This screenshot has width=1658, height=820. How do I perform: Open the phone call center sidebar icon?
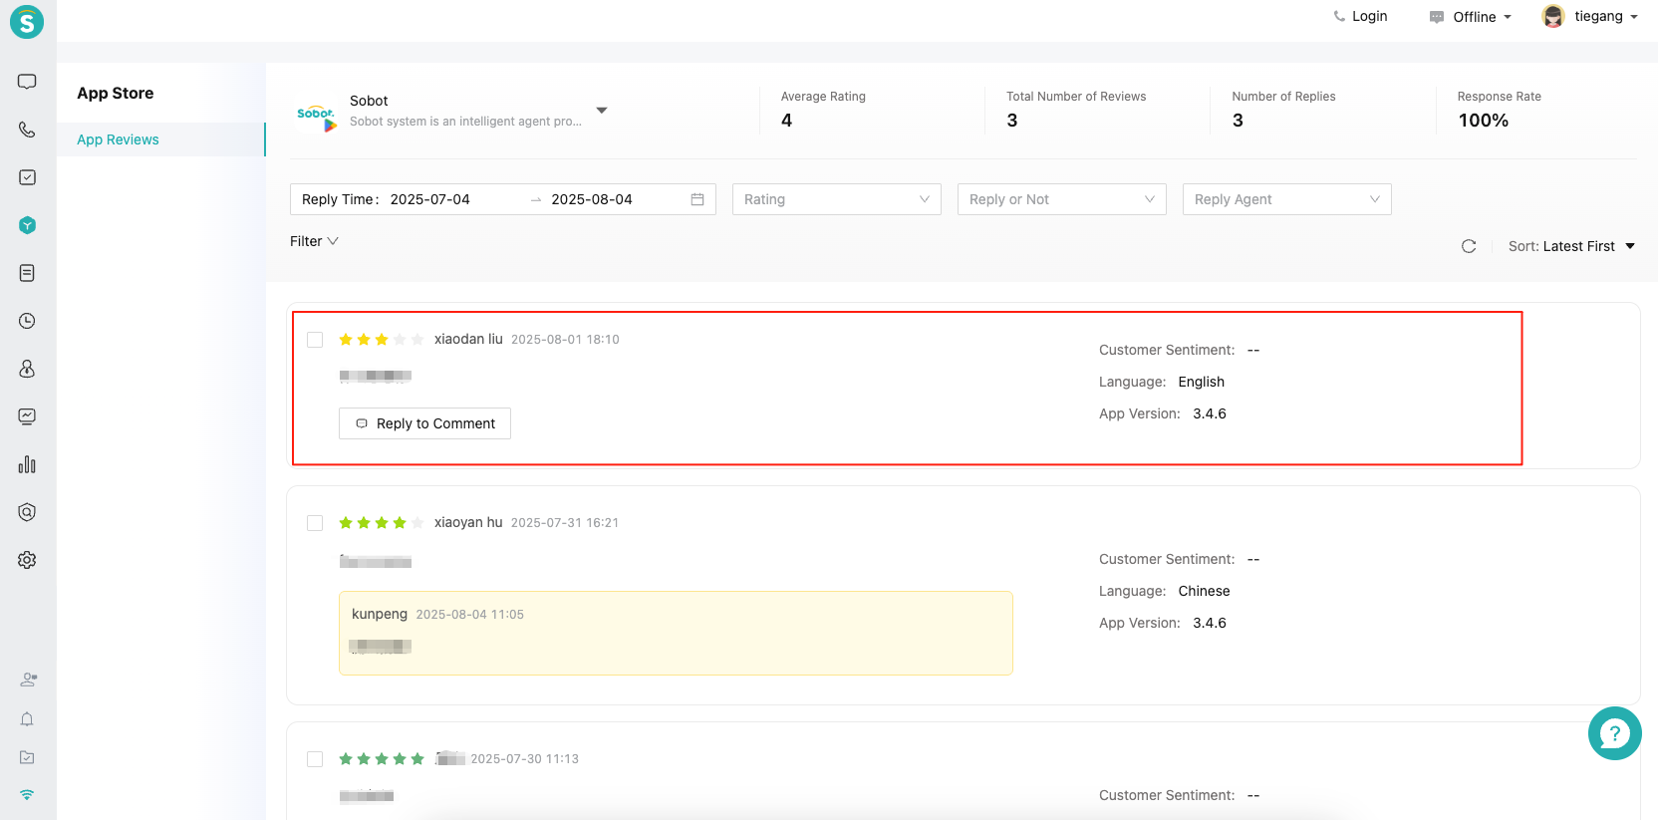pyautogui.click(x=27, y=130)
